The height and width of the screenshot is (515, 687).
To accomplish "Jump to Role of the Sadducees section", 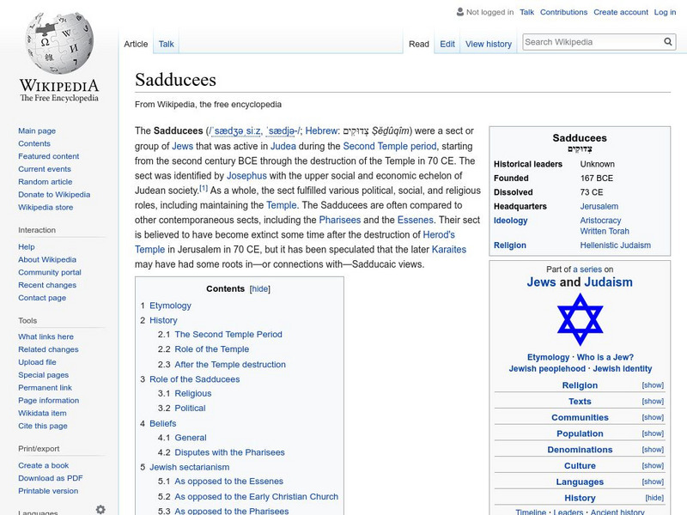I will [x=195, y=379].
